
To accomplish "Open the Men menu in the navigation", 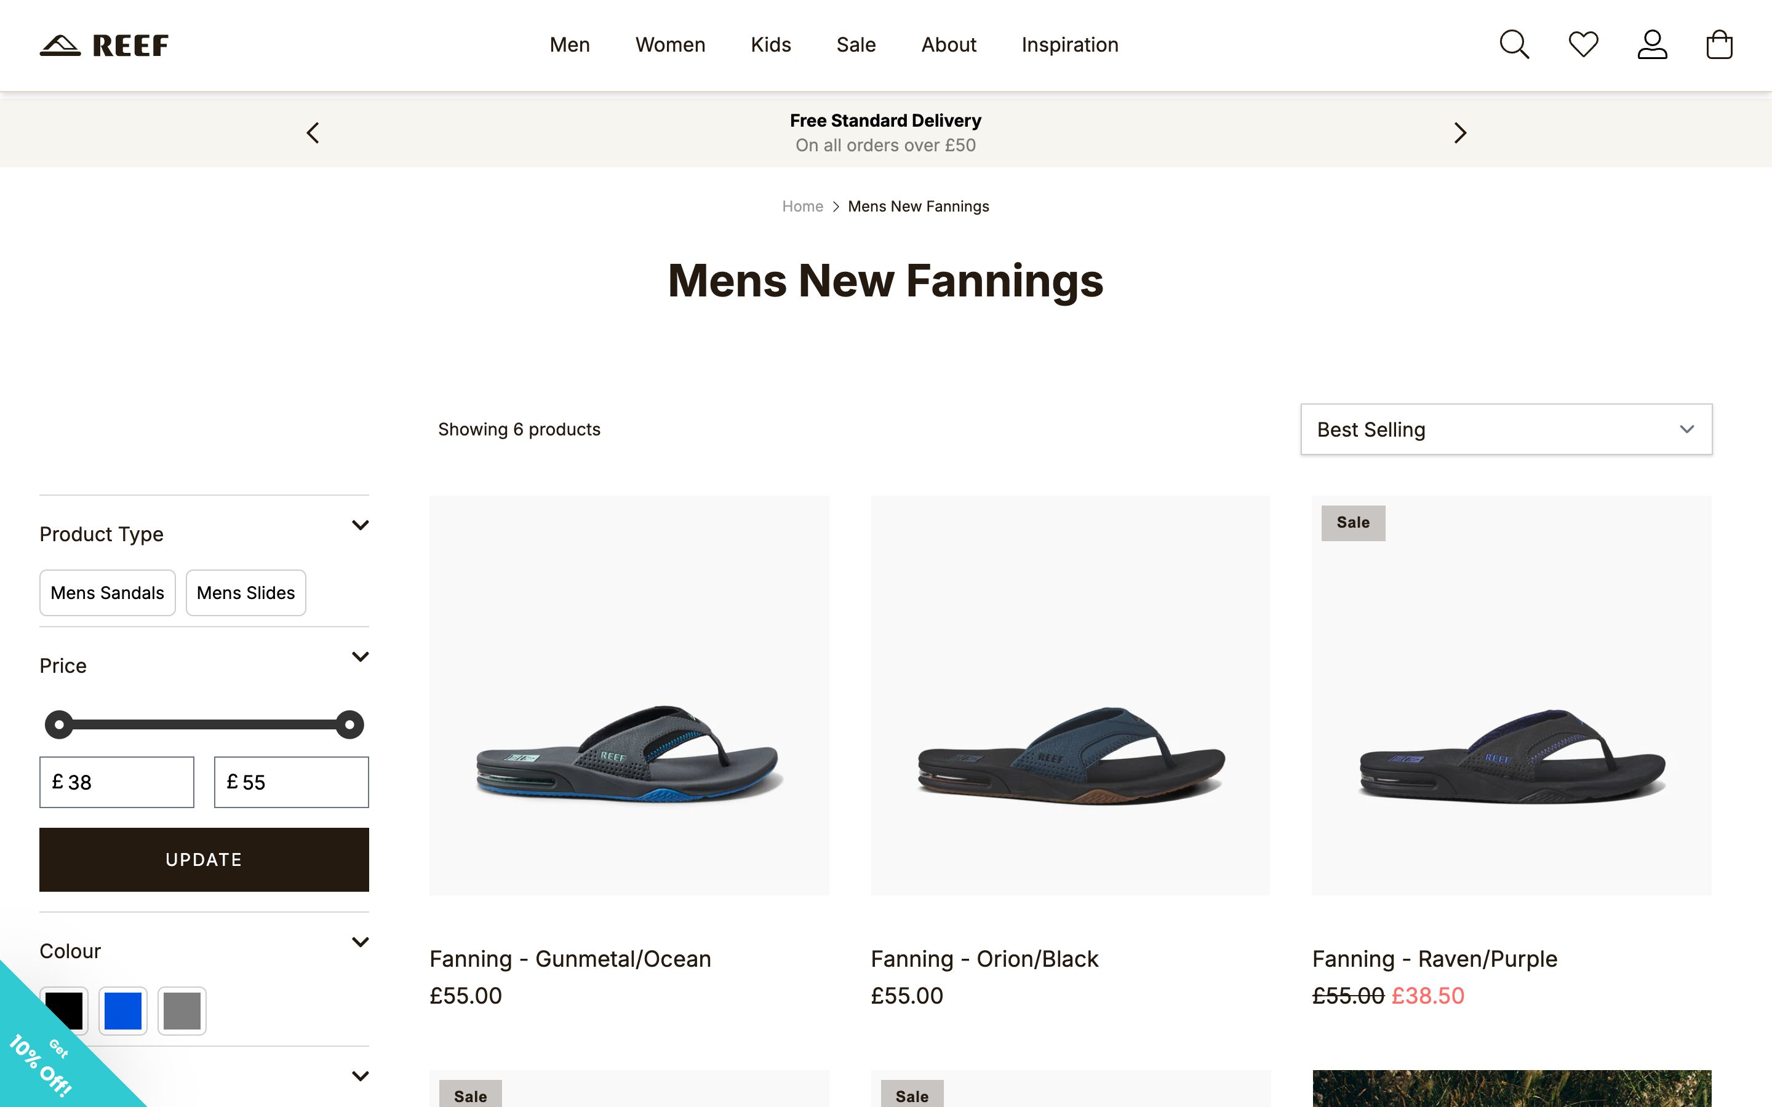I will (570, 45).
